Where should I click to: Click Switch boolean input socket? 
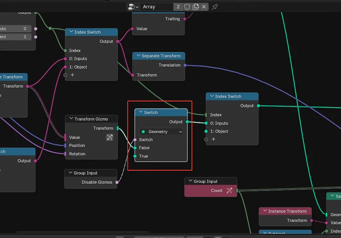[135, 140]
